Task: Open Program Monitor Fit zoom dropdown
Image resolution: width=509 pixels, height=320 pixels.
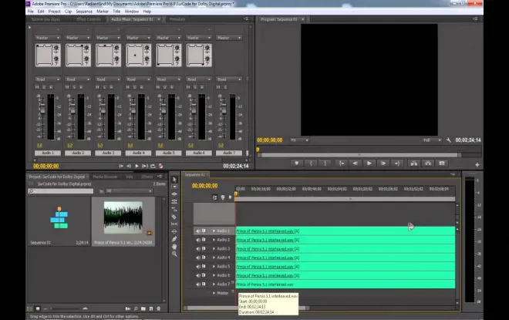Action: (299, 140)
